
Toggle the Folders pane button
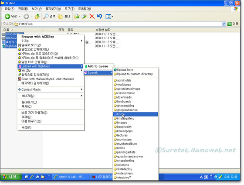(x=64, y=16)
